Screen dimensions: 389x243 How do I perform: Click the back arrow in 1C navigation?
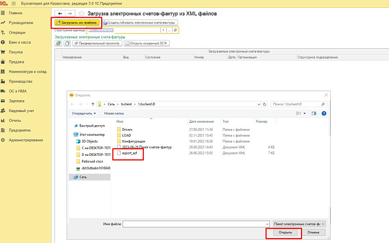[60, 14]
